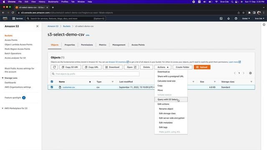Open macOS Spotlight search icon
The height and width of the screenshot is (150, 267).
coord(232,2)
